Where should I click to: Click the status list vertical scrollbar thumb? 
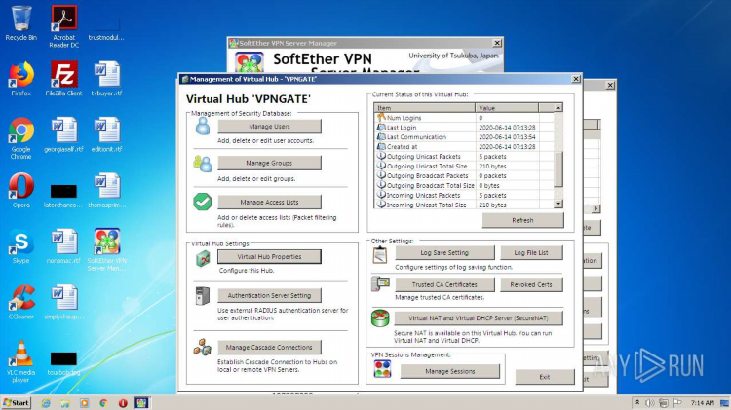click(558, 168)
